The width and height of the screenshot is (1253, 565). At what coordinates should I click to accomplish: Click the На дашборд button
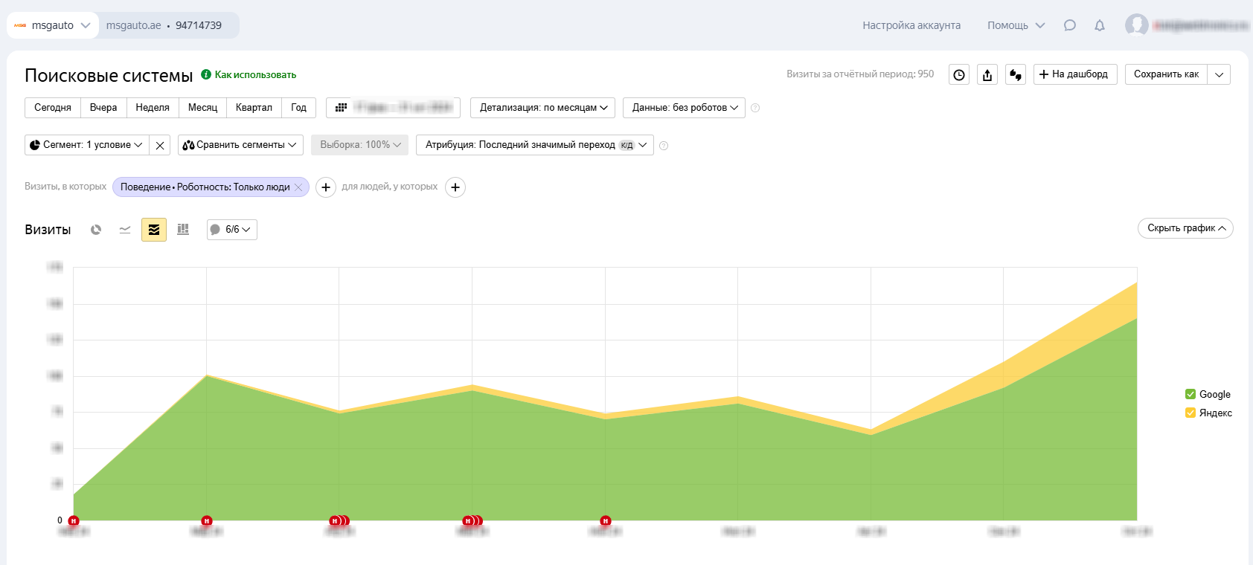(x=1074, y=74)
